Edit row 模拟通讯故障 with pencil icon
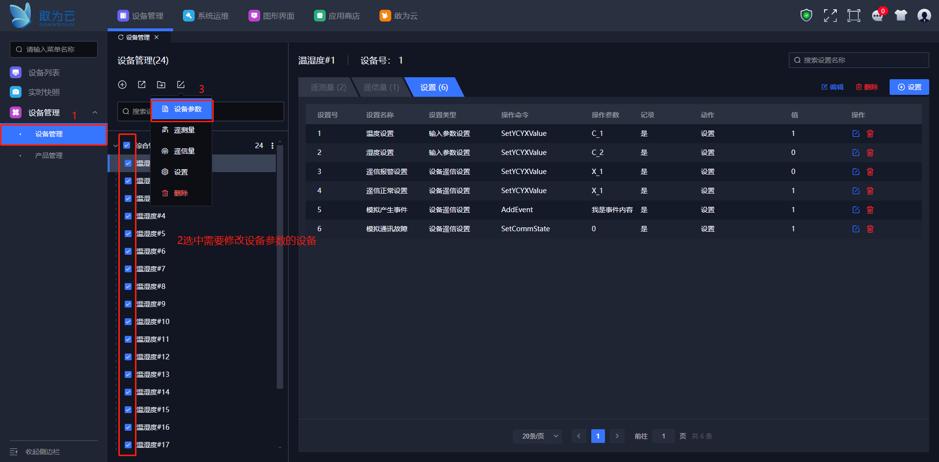 click(x=856, y=229)
